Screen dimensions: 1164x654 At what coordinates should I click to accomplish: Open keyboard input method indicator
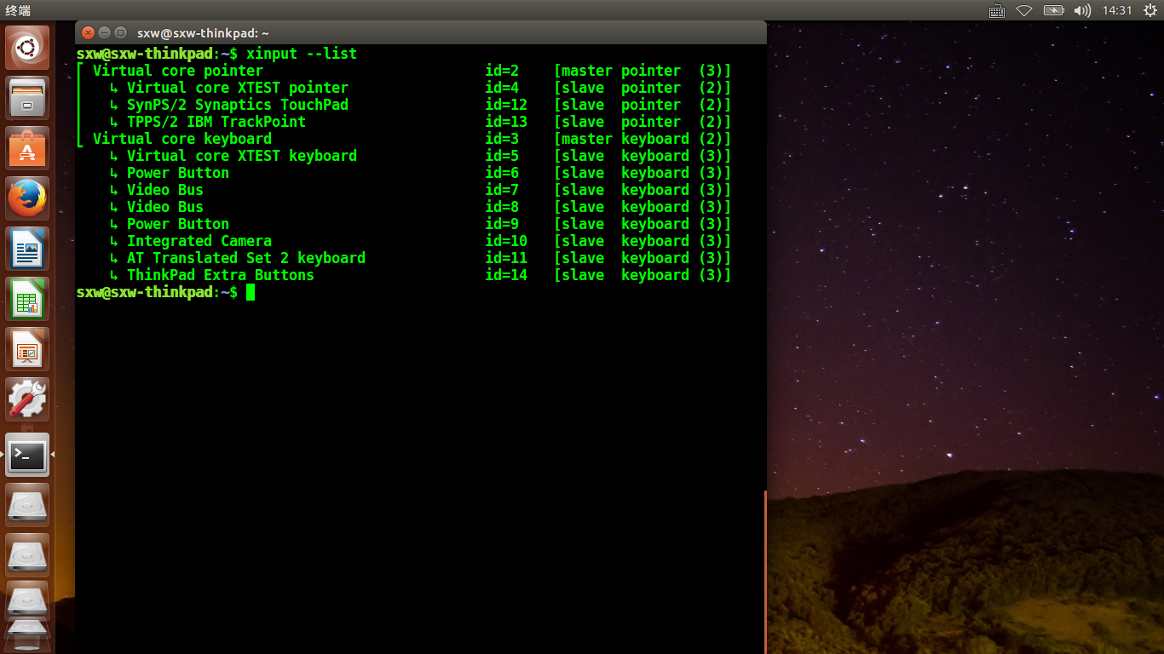point(997,10)
